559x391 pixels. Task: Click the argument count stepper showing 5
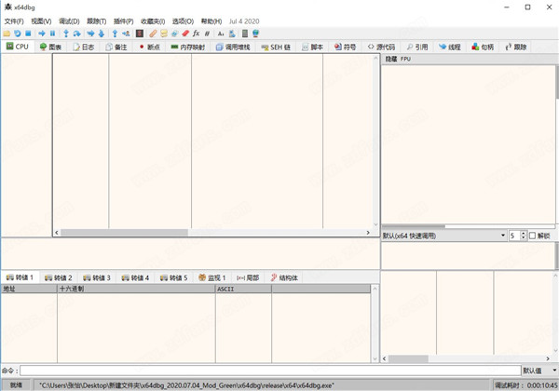pos(518,236)
